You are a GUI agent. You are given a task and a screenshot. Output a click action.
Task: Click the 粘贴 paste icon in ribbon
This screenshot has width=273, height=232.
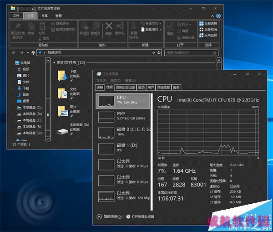pyautogui.click(x=42, y=28)
